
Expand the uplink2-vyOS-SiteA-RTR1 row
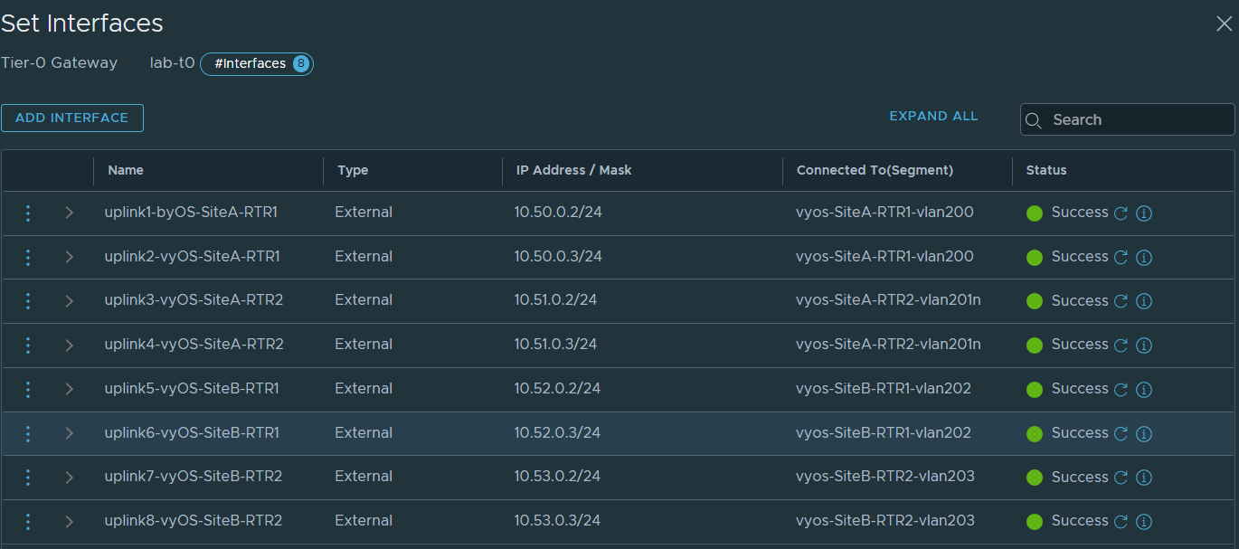[x=70, y=257]
